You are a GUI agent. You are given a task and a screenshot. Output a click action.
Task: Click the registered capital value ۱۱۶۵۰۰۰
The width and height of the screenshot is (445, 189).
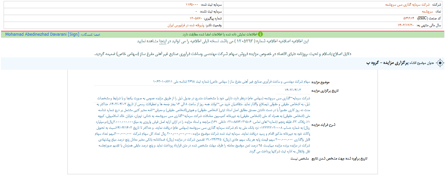click(x=192, y=5)
